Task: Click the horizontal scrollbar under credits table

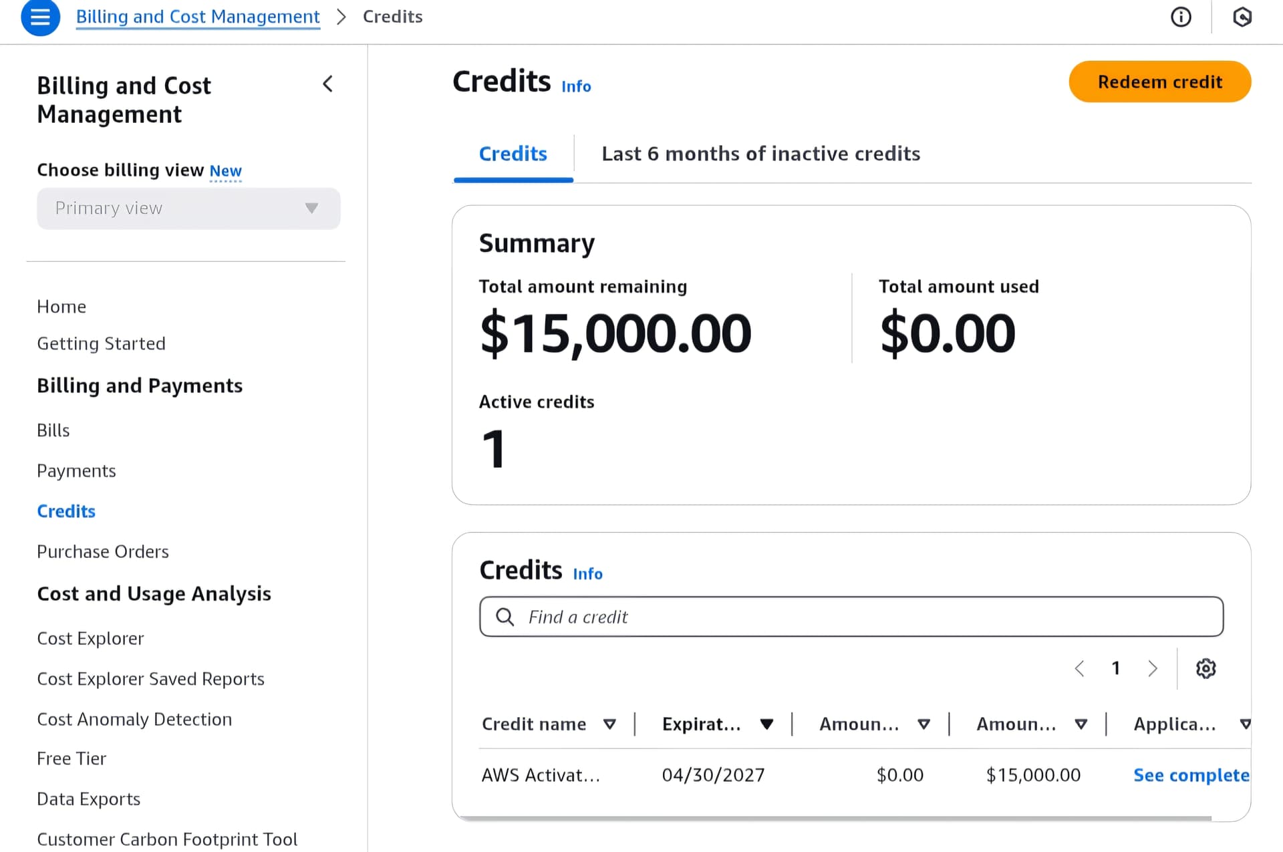Action: pos(835,818)
